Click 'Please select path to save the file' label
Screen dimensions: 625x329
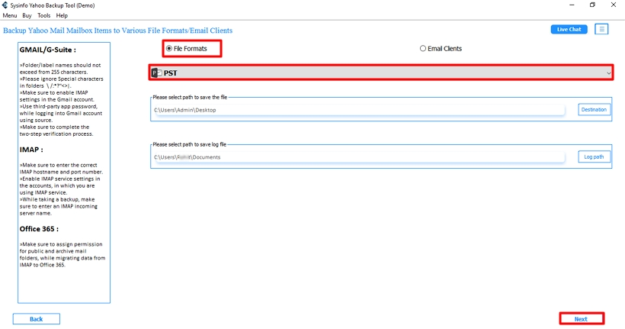point(190,97)
